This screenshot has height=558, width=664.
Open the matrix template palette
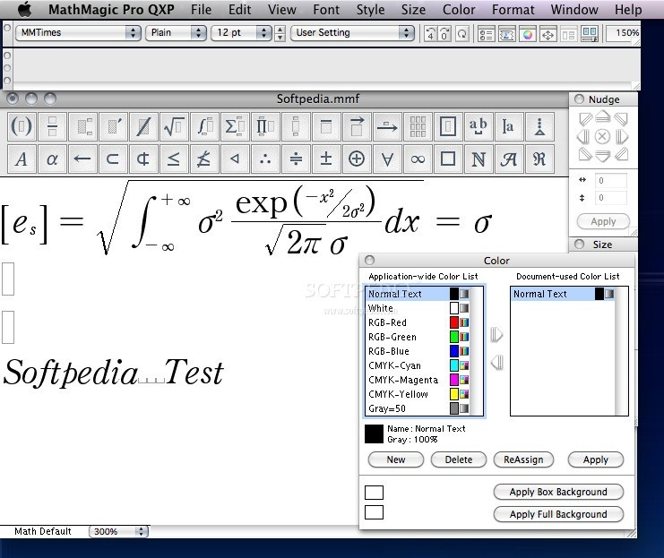coord(418,126)
